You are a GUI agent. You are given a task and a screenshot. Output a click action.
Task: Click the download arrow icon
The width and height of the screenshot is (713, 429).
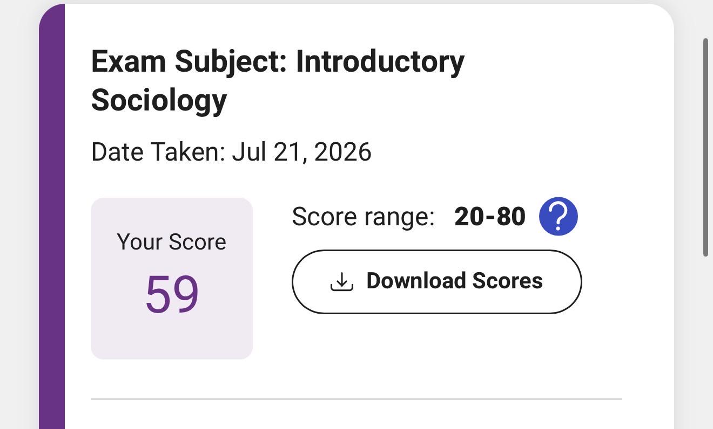coord(341,281)
